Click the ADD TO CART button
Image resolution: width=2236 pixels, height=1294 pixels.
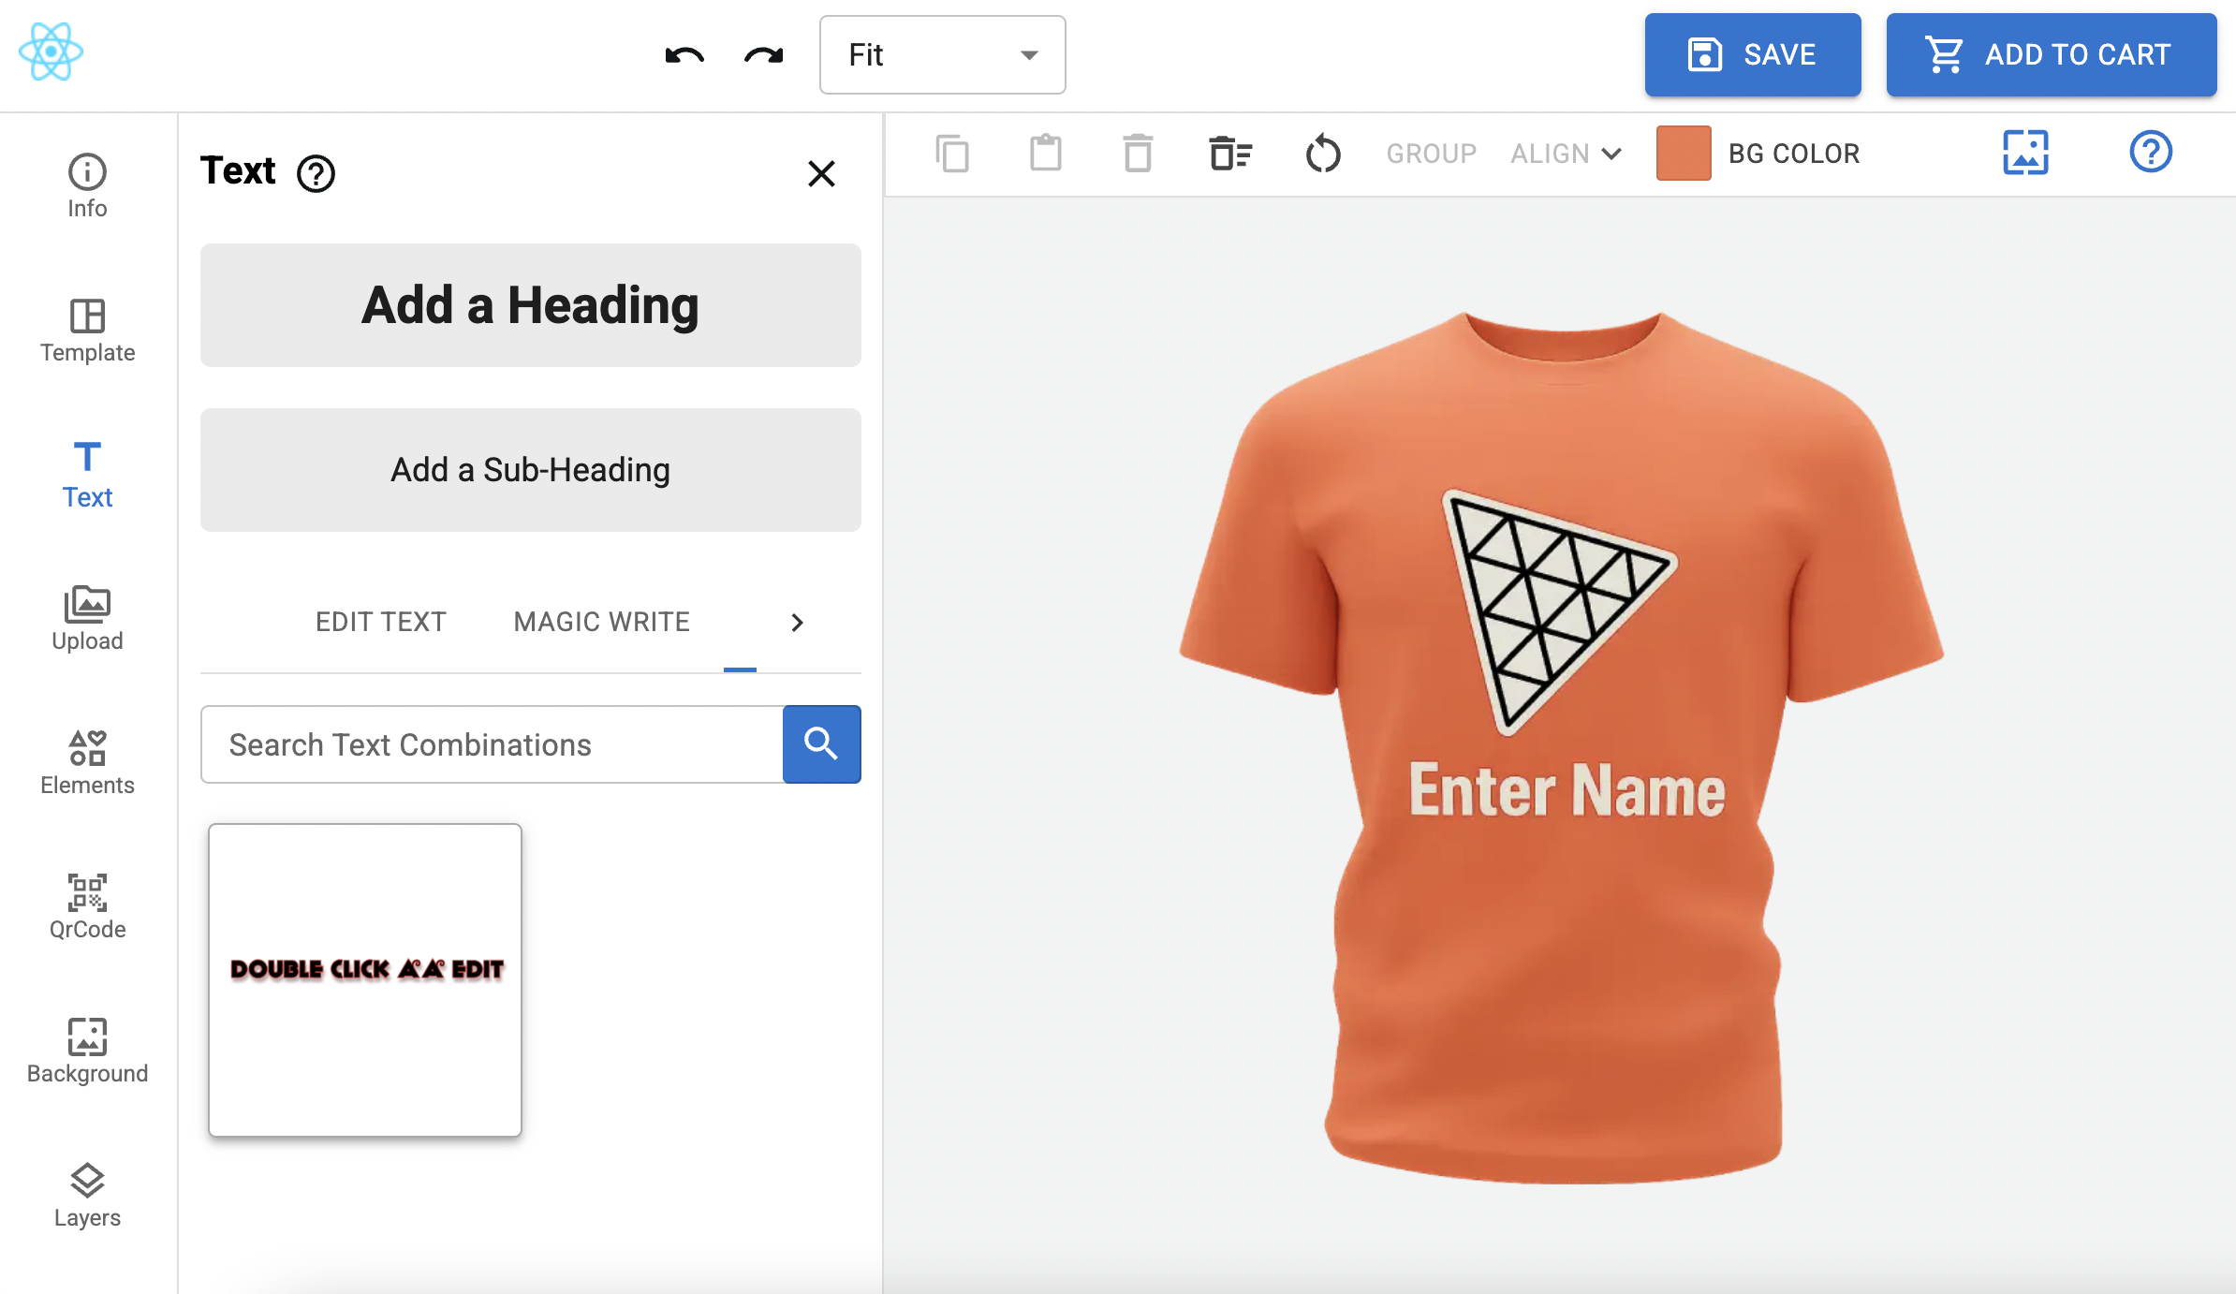[2051, 55]
